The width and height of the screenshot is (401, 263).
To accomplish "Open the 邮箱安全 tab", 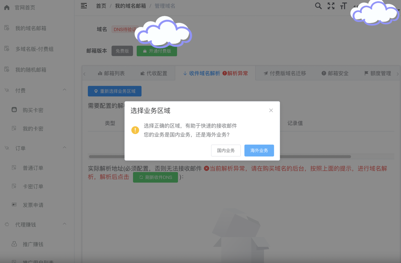I will 335,73.
